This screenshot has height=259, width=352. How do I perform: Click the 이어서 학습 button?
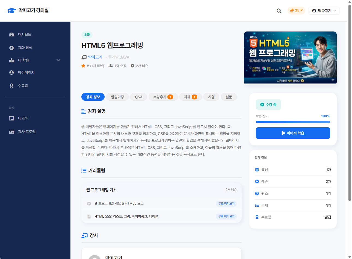(293, 133)
